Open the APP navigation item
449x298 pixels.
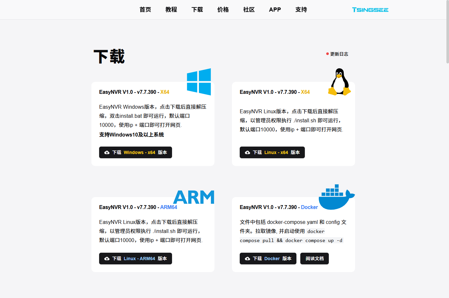(x=275, y=10)
